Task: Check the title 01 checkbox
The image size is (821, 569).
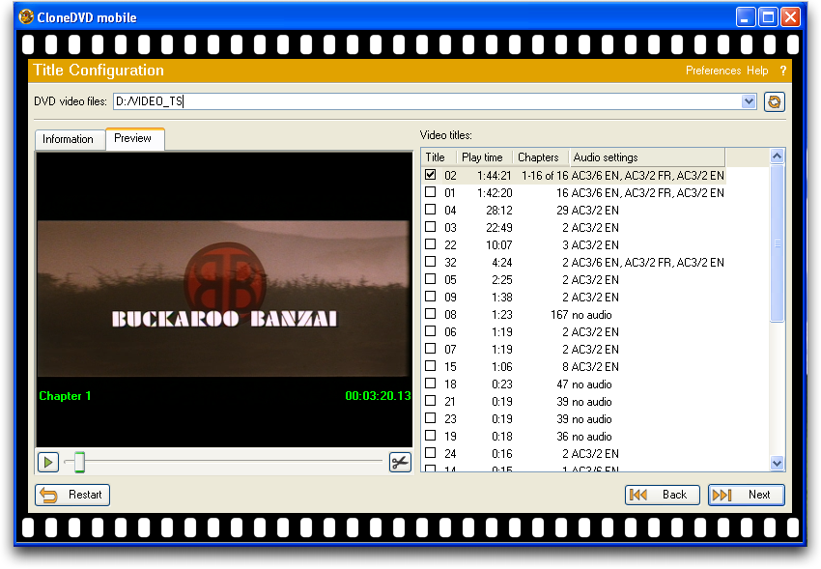Action: coord(431,192)
